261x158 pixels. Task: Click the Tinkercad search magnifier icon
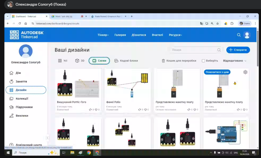[x=239, y=35]
